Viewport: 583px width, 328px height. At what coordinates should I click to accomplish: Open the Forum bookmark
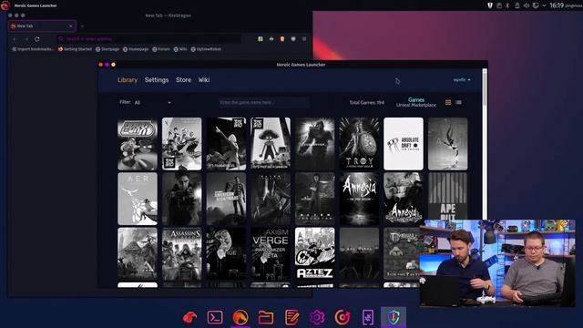point(161,49)
